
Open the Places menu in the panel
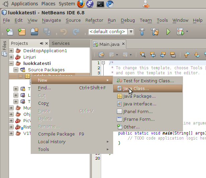point(48,4)
